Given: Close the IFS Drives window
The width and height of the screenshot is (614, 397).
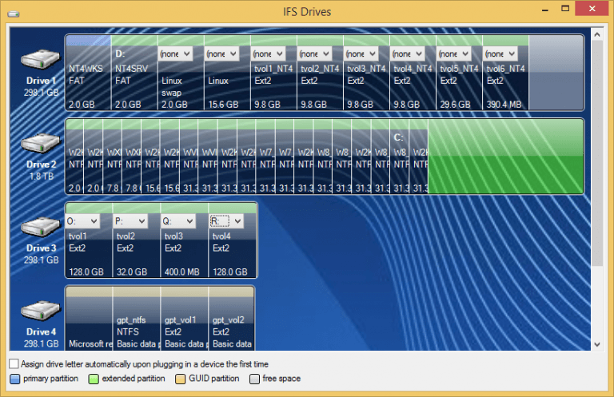Looking at the screenshot, I should tap(591, 10).
